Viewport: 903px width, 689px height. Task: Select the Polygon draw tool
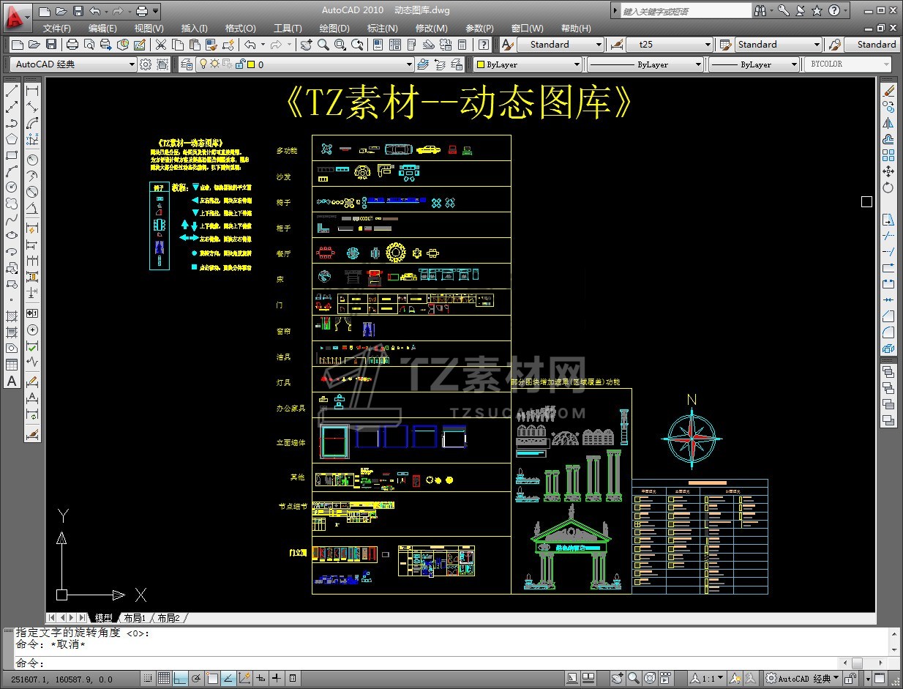pyautogui.click(x=12, y=139)
